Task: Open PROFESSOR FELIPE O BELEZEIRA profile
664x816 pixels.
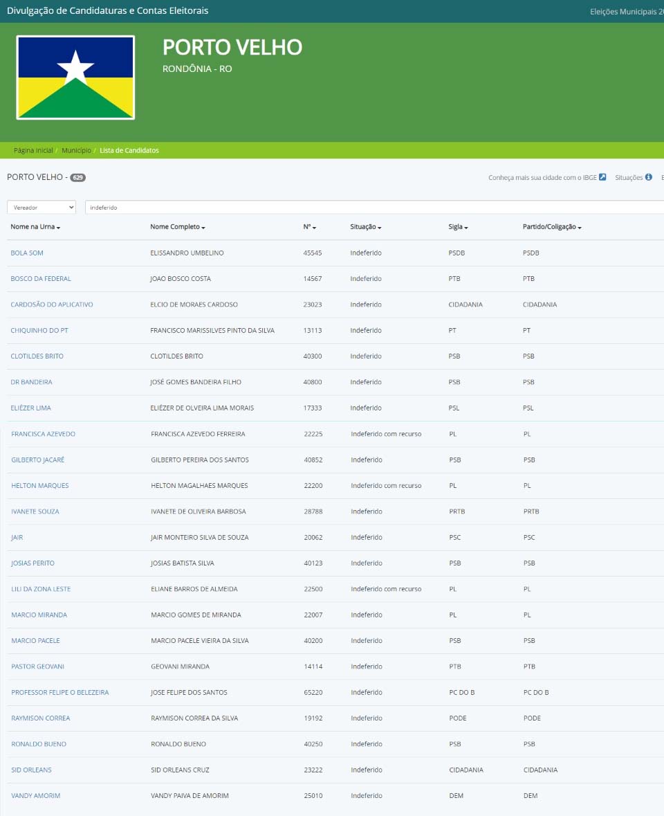Action: coord(59,692)
